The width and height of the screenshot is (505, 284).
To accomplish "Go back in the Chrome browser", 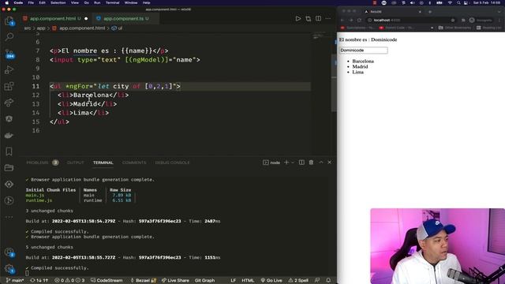I will coord(342,21).
